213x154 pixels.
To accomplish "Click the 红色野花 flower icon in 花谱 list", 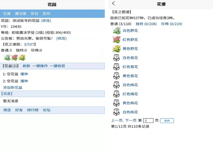I will pyautogui.click(x=116, y=40).
